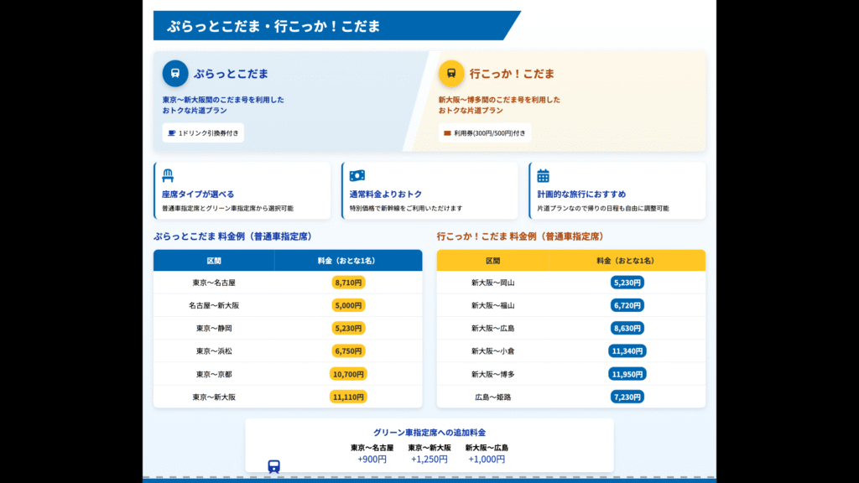Click 新大阪〜広島 label above the +1,000円 surcharge

pos(487,448)
